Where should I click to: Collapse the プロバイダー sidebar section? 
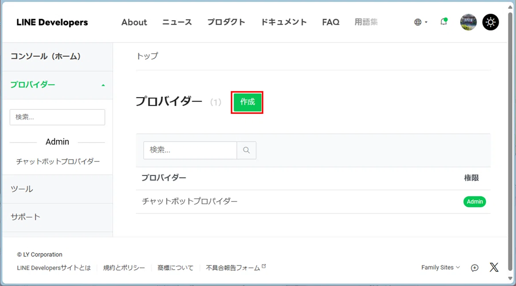[x=58, y=85]
